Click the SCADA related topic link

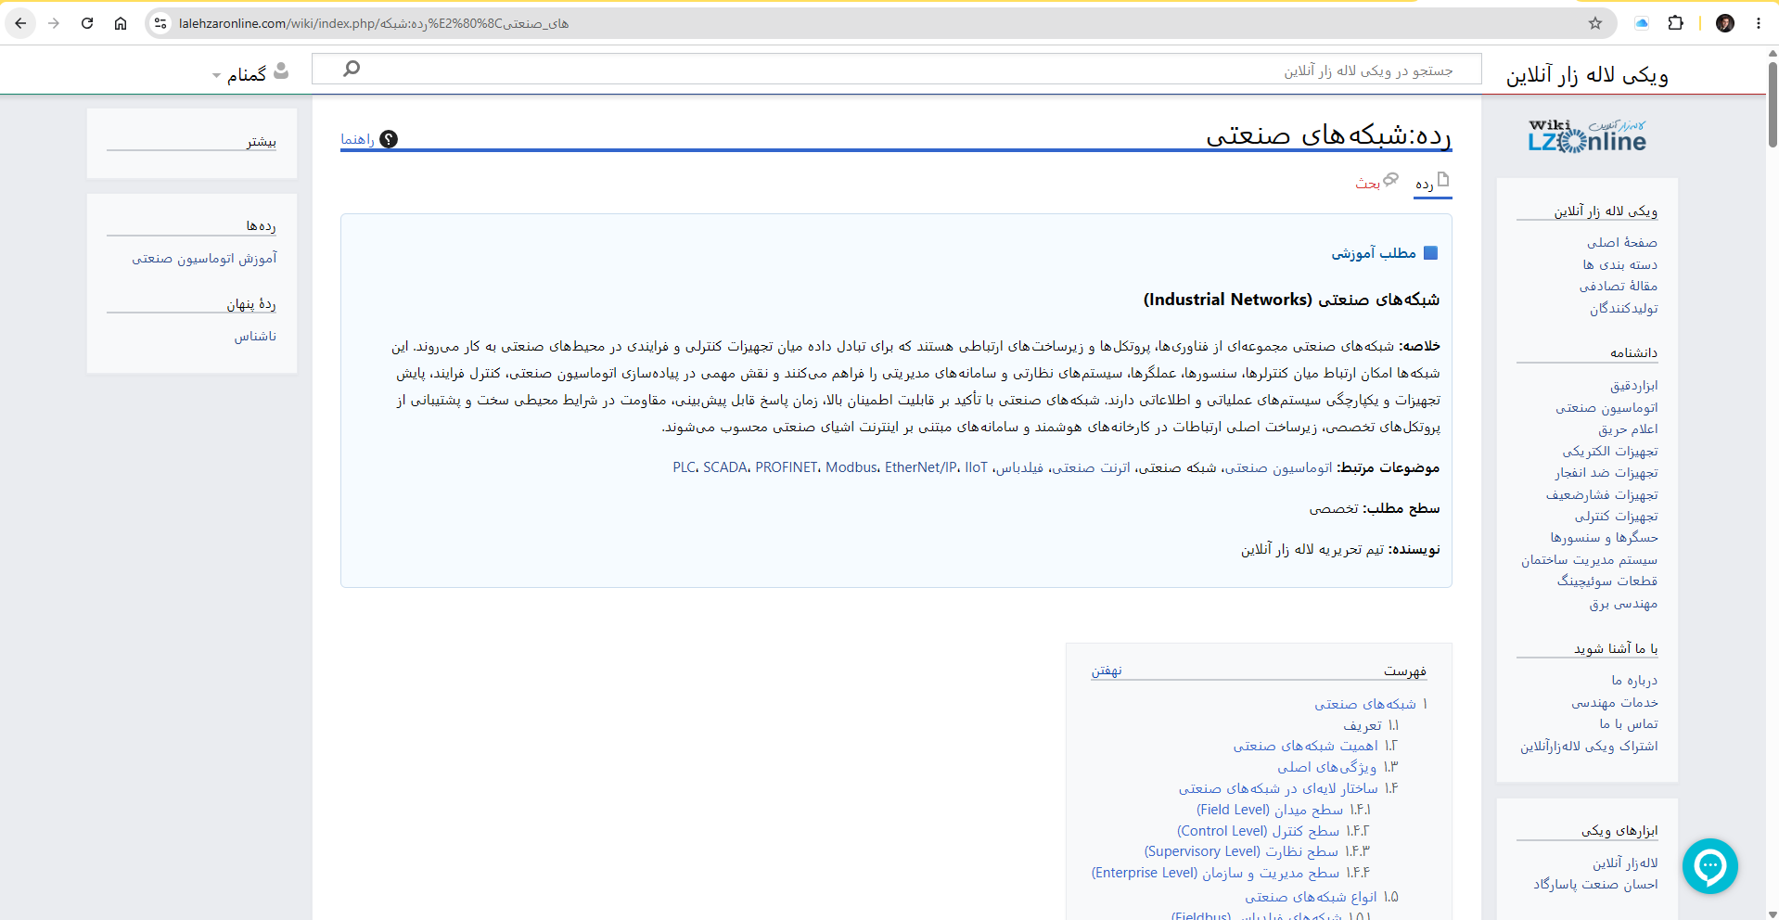click(x=725, y=467)
